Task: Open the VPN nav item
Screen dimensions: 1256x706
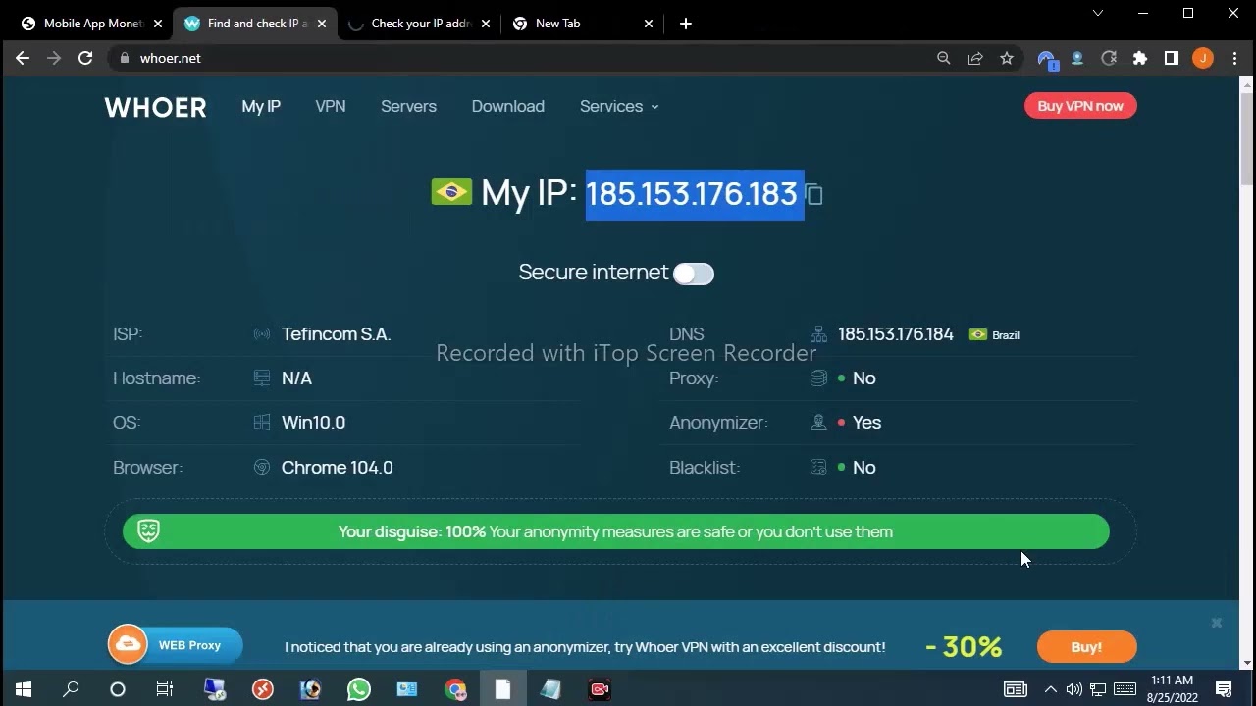Action: click(x=331, y=106)
